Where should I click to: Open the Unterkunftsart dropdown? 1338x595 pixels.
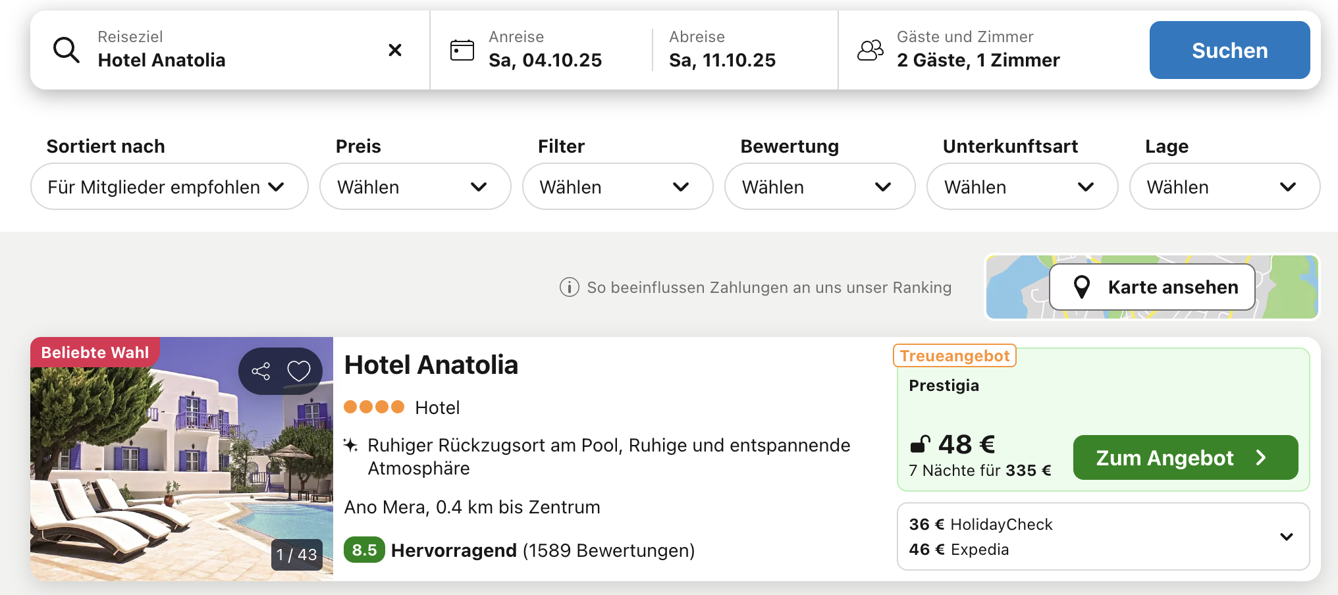(x=1021, y=187)
